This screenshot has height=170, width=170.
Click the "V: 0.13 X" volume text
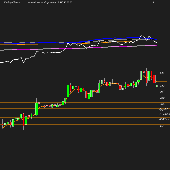[x=165, y=114]
